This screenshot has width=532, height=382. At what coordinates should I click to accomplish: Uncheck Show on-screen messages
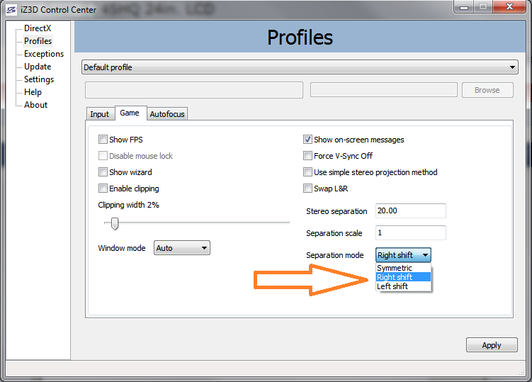pos(308,140)
